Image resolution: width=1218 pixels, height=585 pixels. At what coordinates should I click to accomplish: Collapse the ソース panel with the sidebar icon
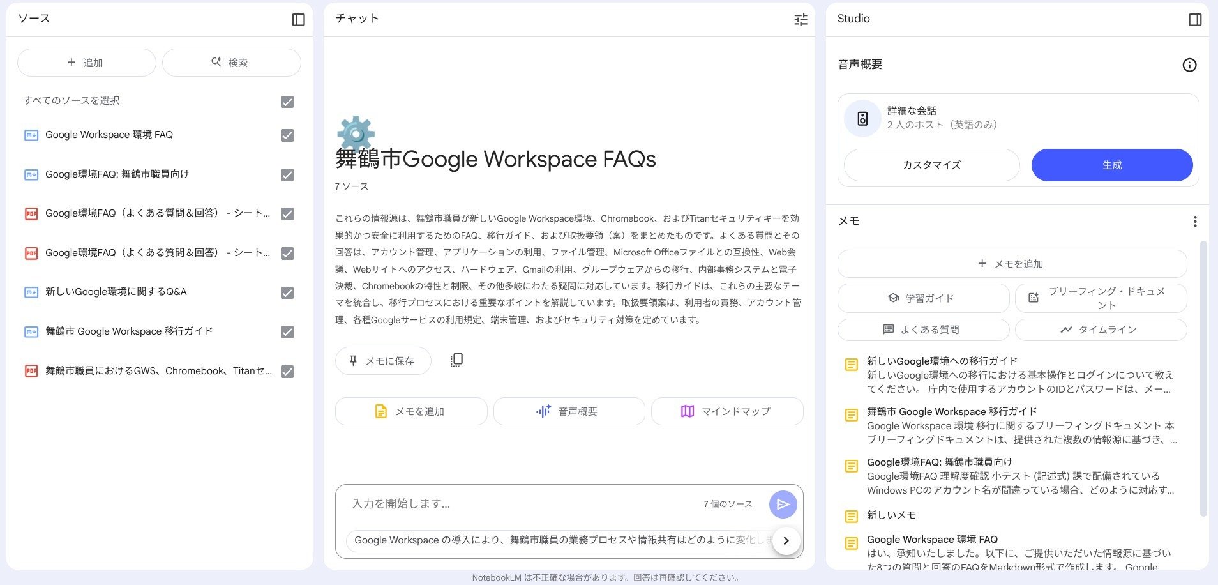tap(298, 20)
